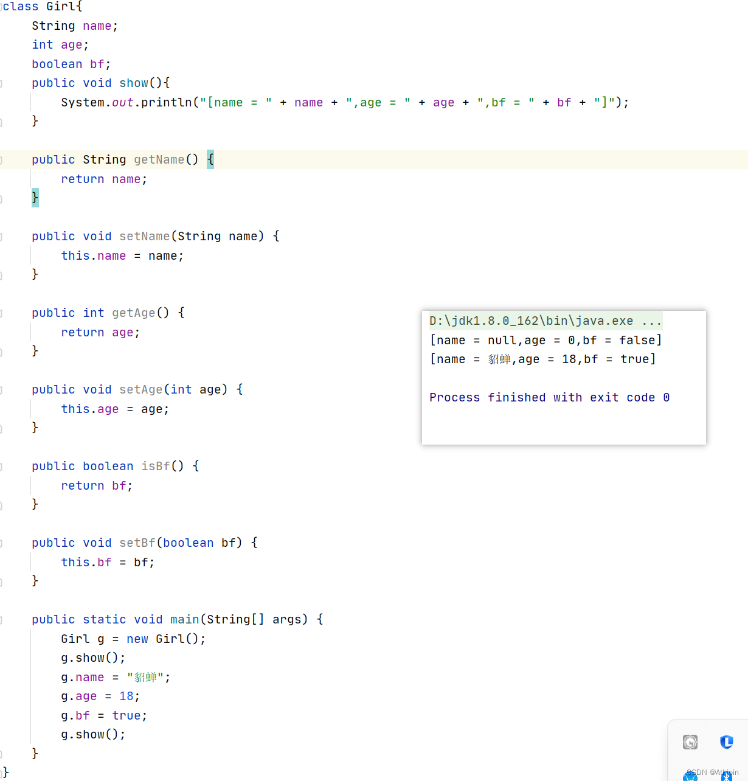Collapse the class Girl fold marker
This screenshot has width=748, height=781.
point(2,6)
